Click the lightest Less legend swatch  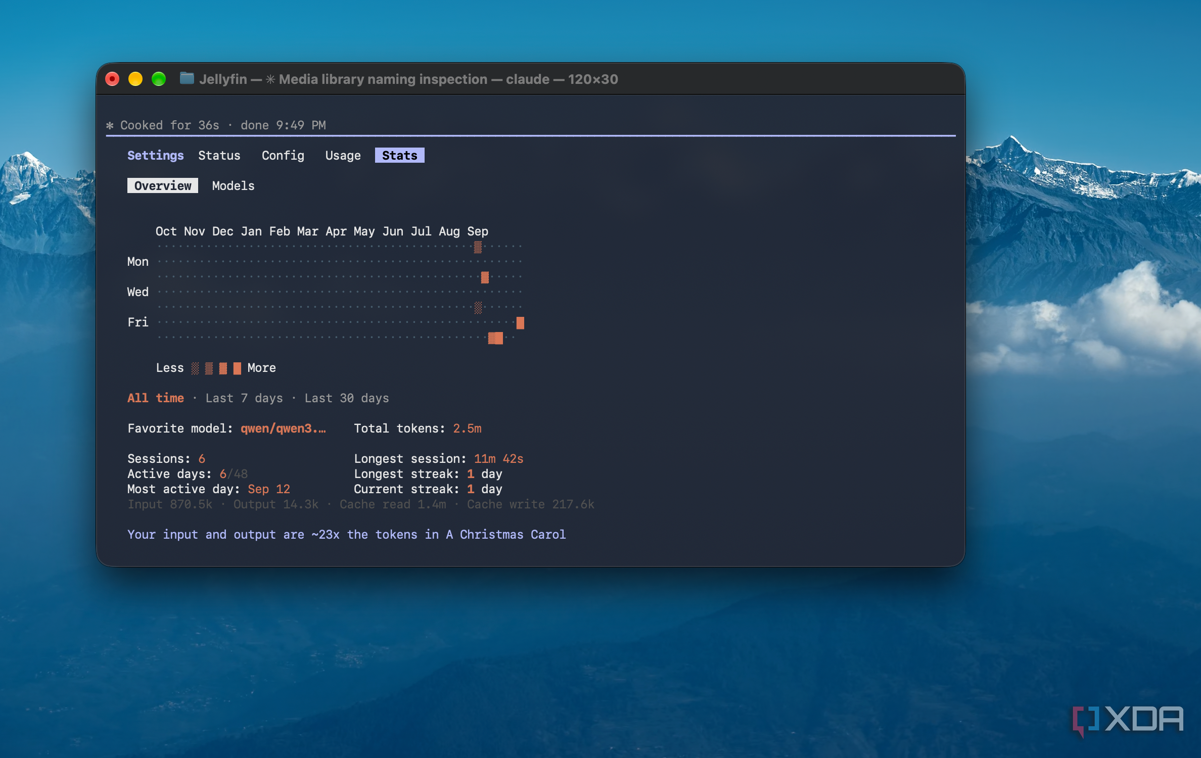(195, 368)
